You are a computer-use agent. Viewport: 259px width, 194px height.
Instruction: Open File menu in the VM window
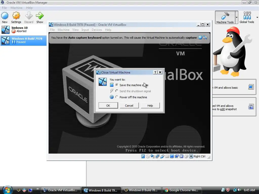click(52, 30)
